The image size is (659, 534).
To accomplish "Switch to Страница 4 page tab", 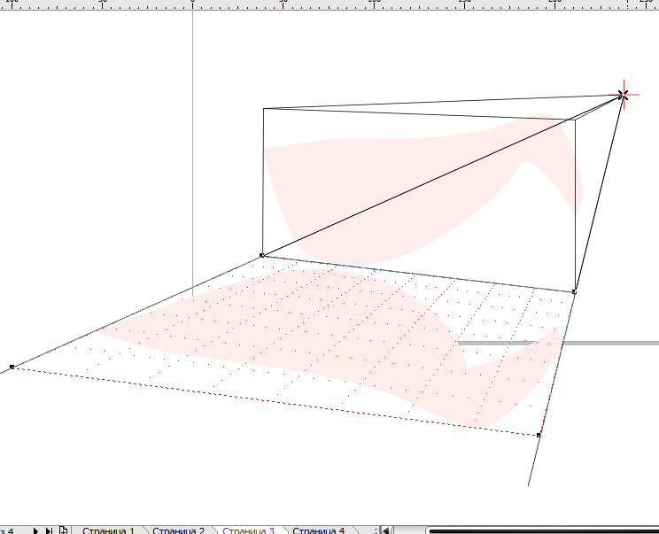I will tap(318, 530).
